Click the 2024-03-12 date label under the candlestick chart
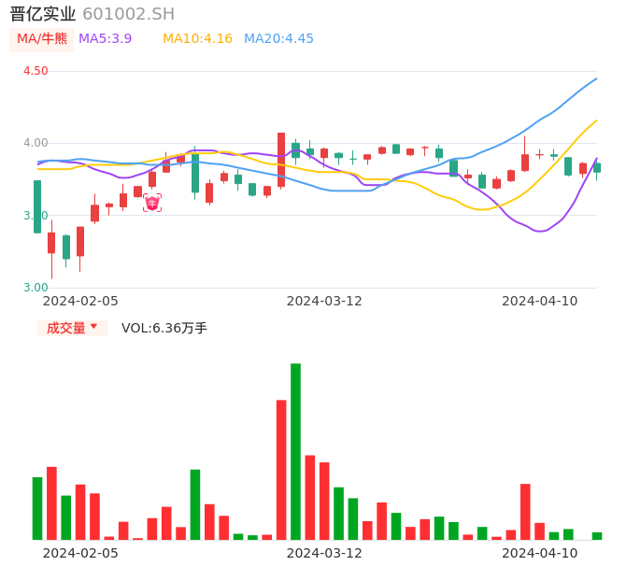The width and height of the screenshot is (641, 566). coord(323,301)
